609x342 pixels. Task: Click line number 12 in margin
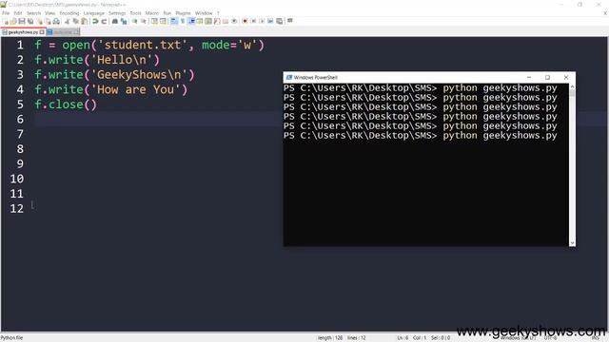[17, 209]
